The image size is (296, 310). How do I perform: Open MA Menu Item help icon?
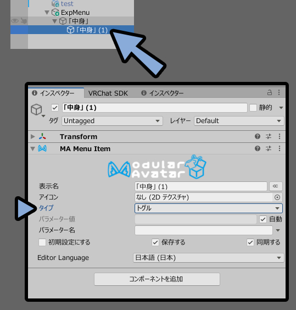click(x=257, y=148)
